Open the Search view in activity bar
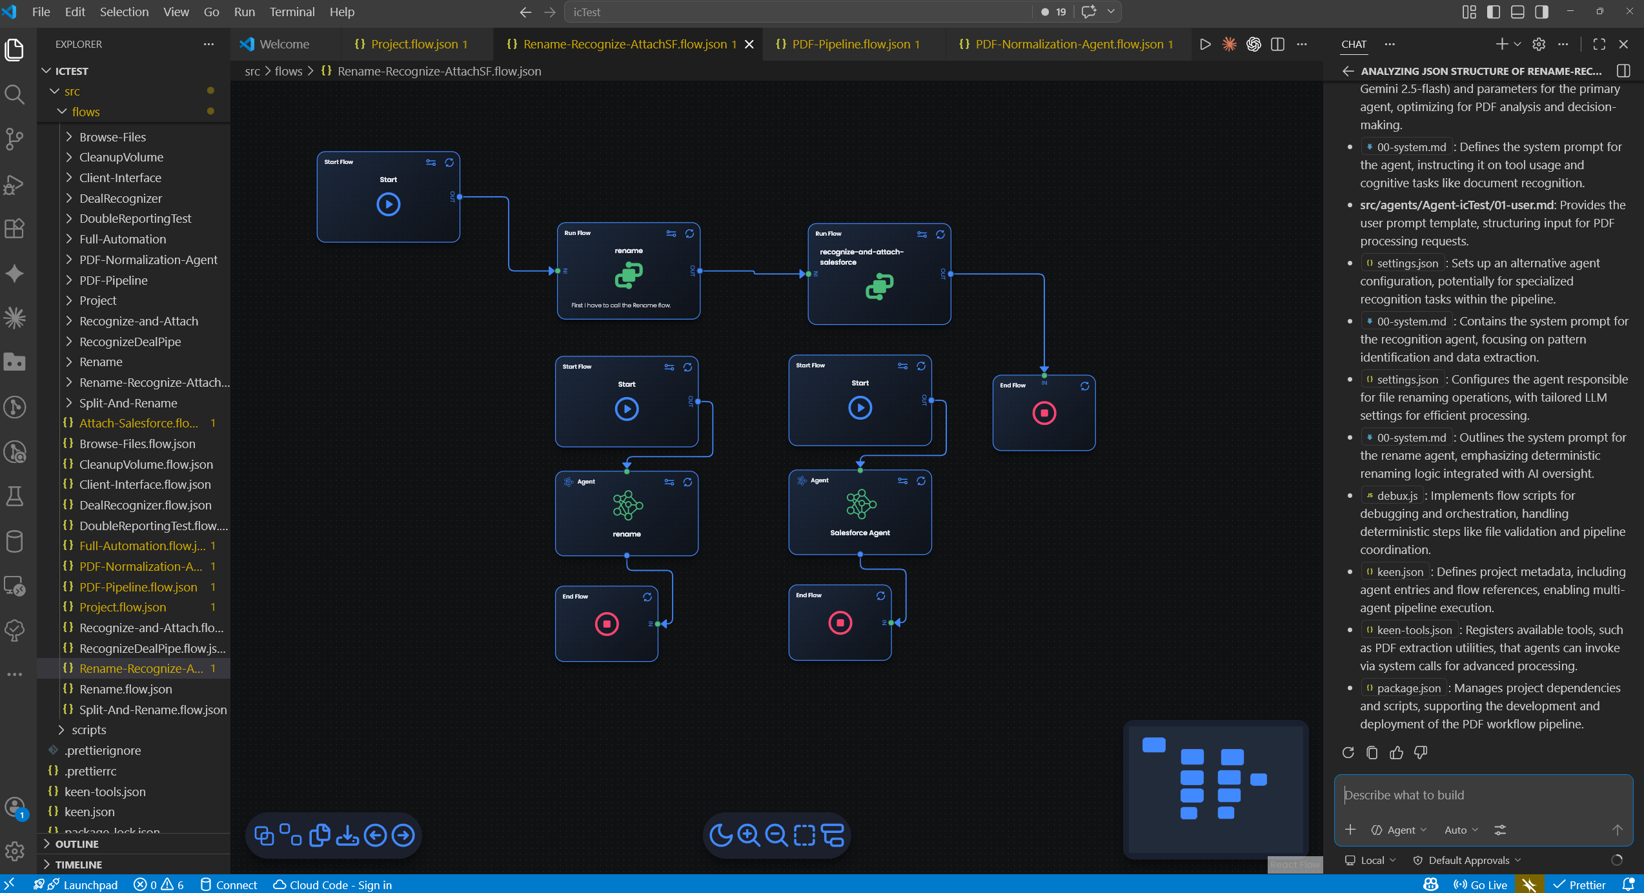The image size is (1644, 893). (x=14, y=94)
